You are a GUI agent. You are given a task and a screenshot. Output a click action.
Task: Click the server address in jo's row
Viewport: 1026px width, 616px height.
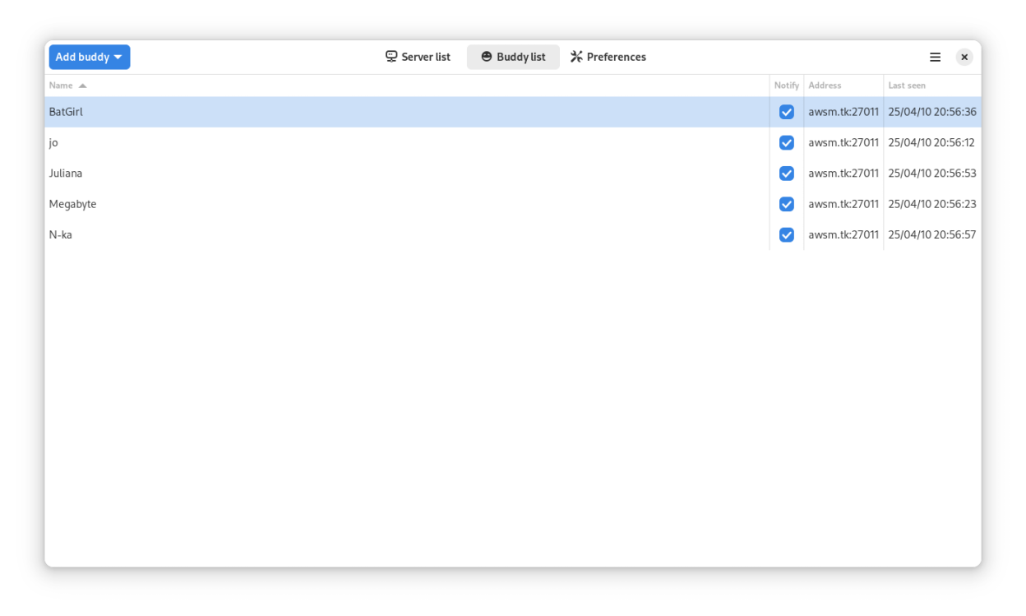coord(843,142)
